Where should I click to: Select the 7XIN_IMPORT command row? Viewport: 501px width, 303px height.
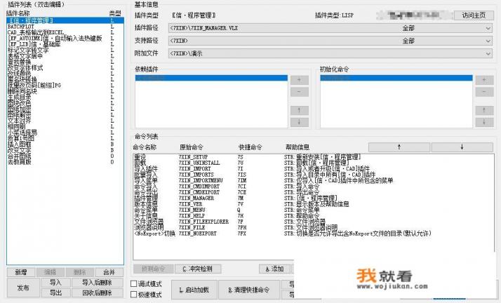coord(313,168)
